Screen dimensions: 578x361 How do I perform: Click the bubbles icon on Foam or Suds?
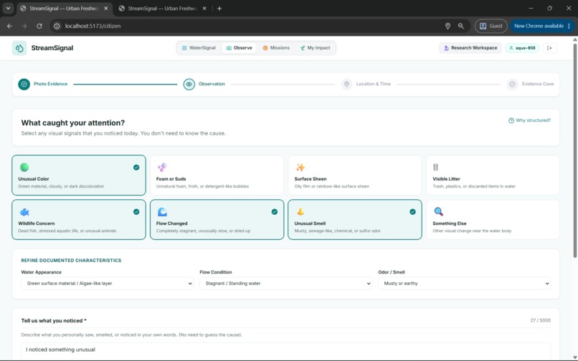(162, 167)
